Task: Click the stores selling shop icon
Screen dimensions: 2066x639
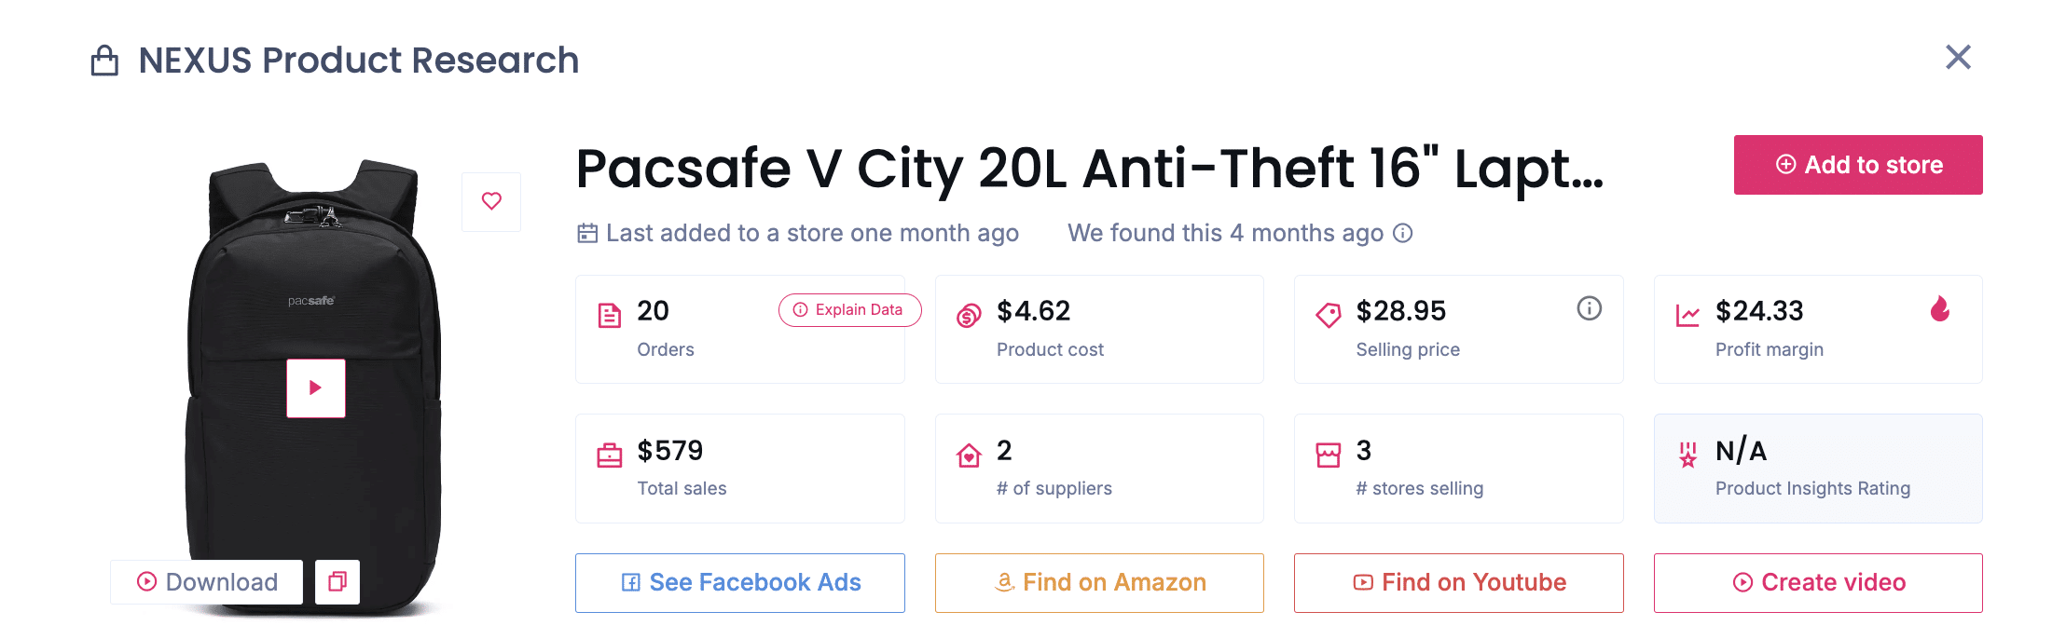Action: pyautogui.click(x=1329, y=455)
